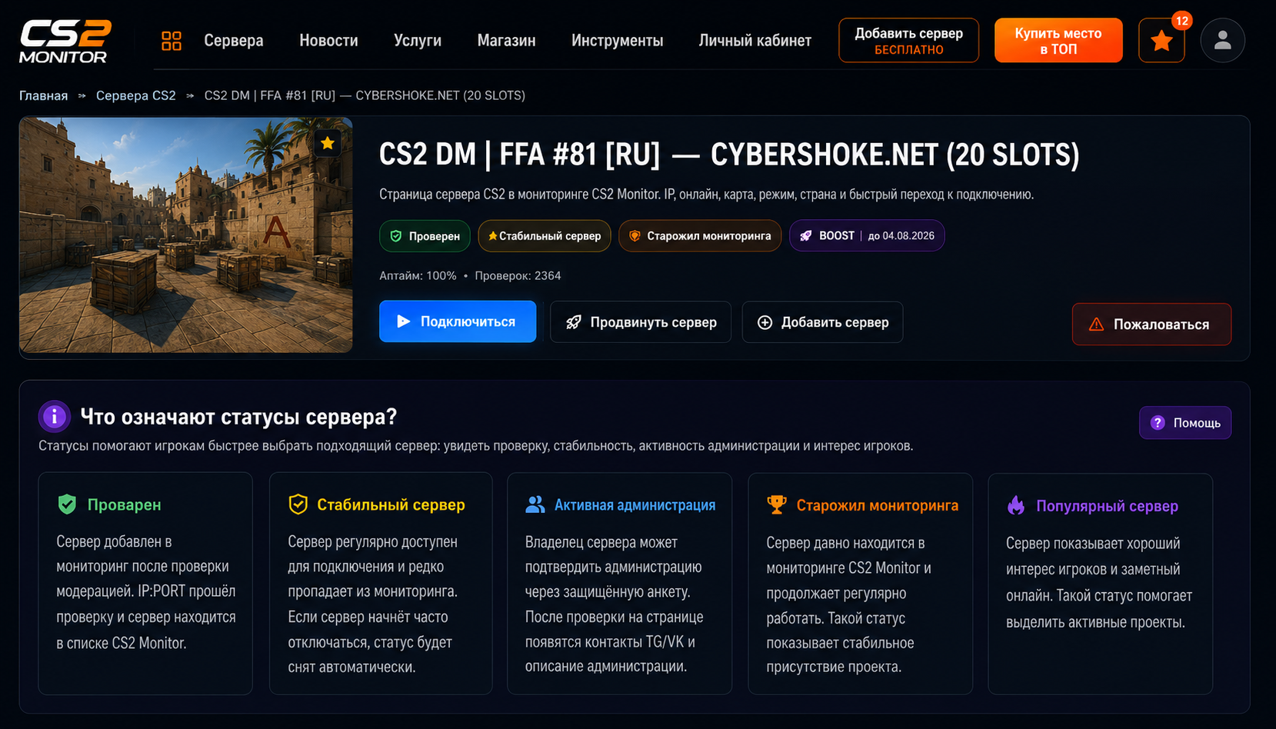Open favorites star with badge 12
1276x729 pixels.
[1161, 40]
